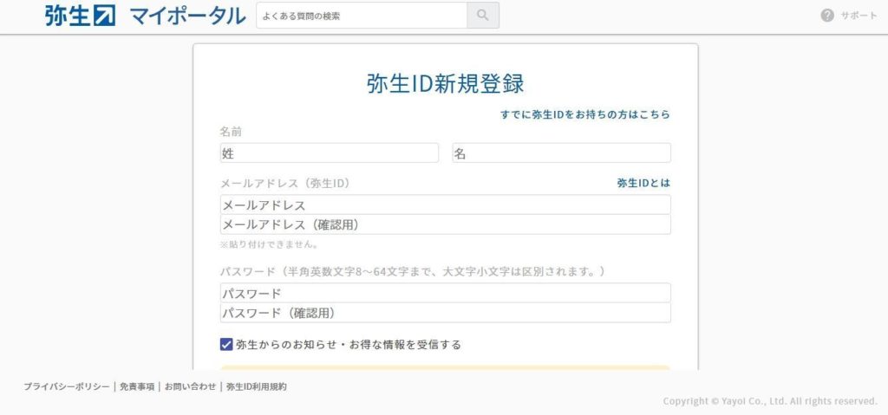Open the サポート link
888x415 pixels.
[x=858, y=16]
